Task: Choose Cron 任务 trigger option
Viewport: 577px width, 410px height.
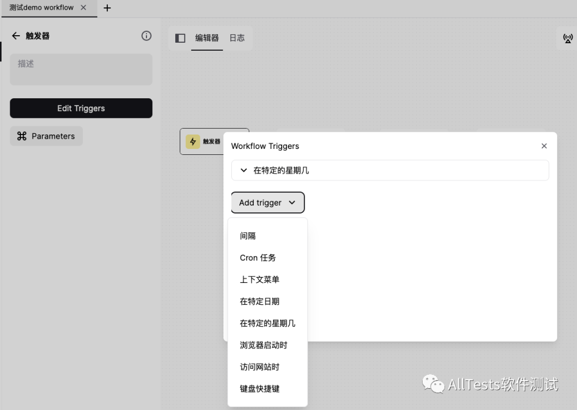Action: pos(258,258)
